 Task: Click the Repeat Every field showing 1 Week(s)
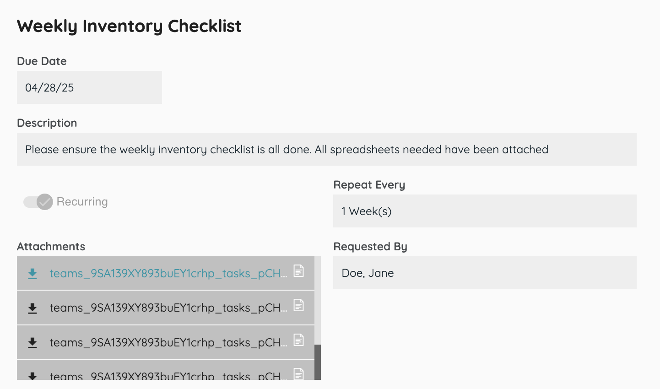[485, 211]
